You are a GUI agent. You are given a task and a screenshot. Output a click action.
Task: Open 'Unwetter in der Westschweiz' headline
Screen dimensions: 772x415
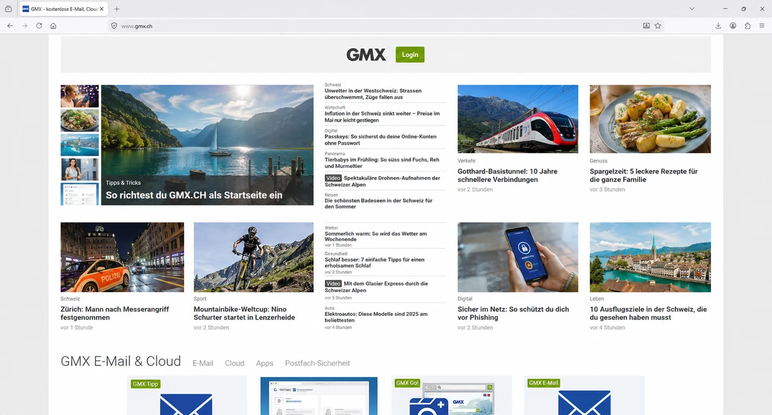point(373,94)
